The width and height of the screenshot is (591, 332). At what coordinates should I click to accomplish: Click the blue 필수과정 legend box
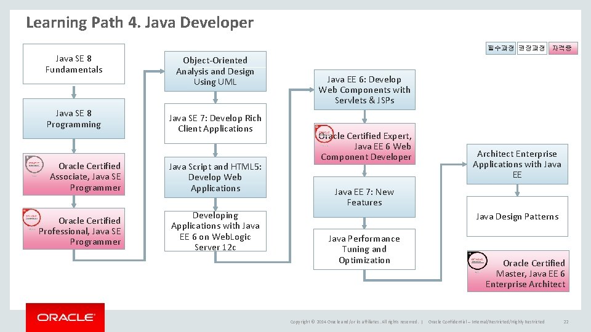point(501,48)
